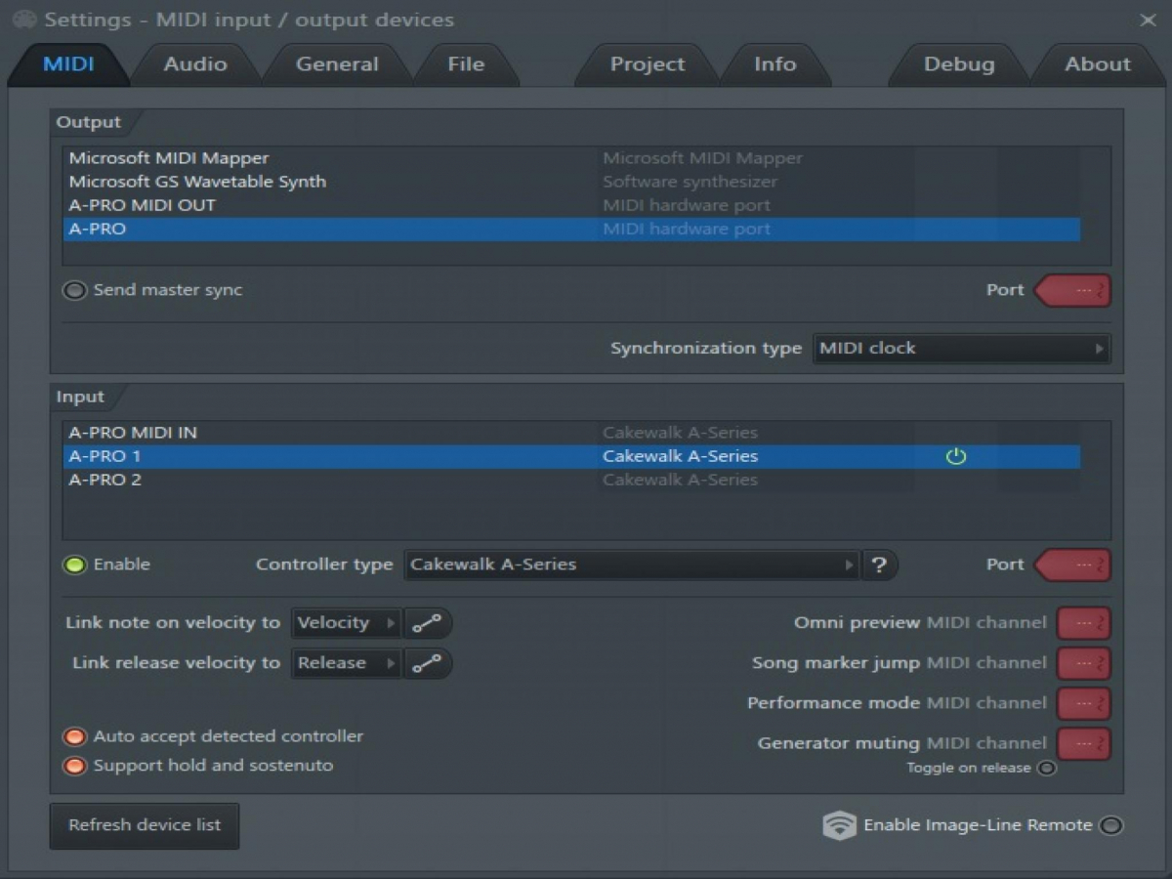Viewport: 1172px width, 879px height.
Task: Click the link icon next to Velocity dropdown
Action: [427, 623]
